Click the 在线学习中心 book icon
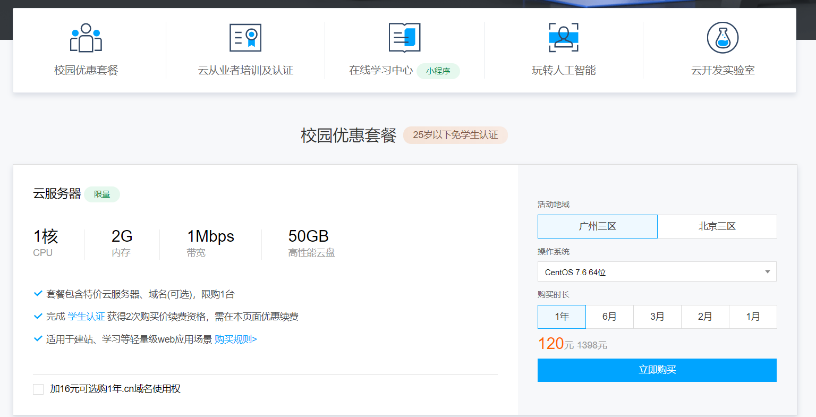This screenshot has width=816, height=417. (405, 38)
